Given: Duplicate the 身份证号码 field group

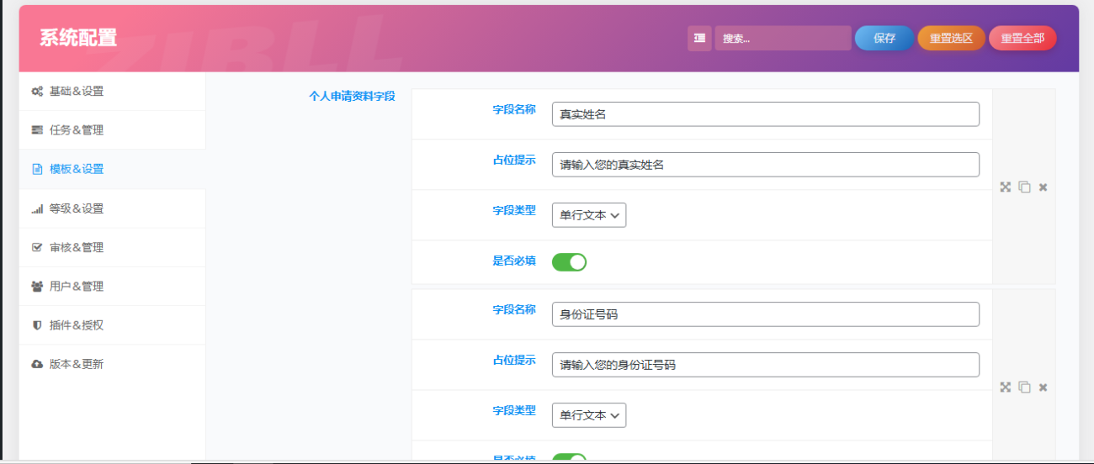Looking at the screenshot, I should [1024, 388].
